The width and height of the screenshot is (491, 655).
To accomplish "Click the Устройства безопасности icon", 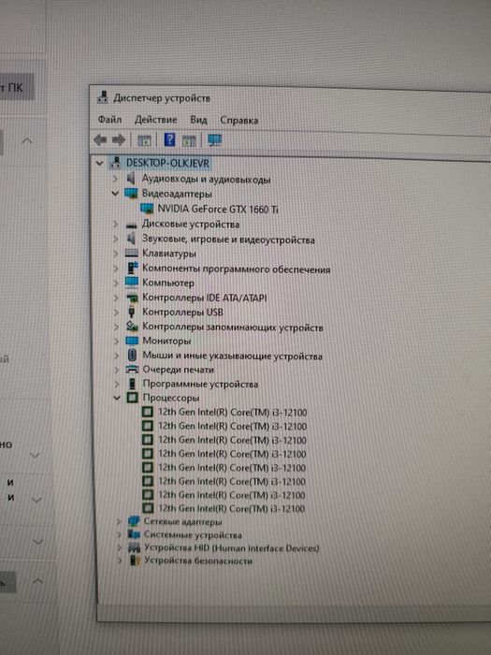I will click(x=136, y=560).
